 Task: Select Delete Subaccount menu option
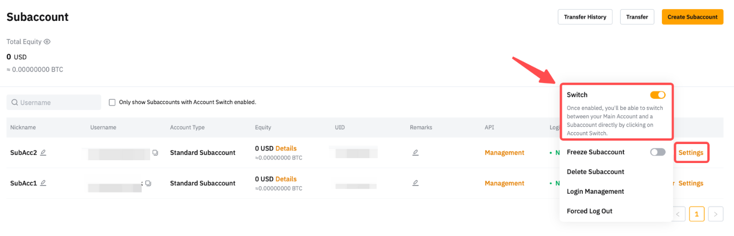pos(595,172)
